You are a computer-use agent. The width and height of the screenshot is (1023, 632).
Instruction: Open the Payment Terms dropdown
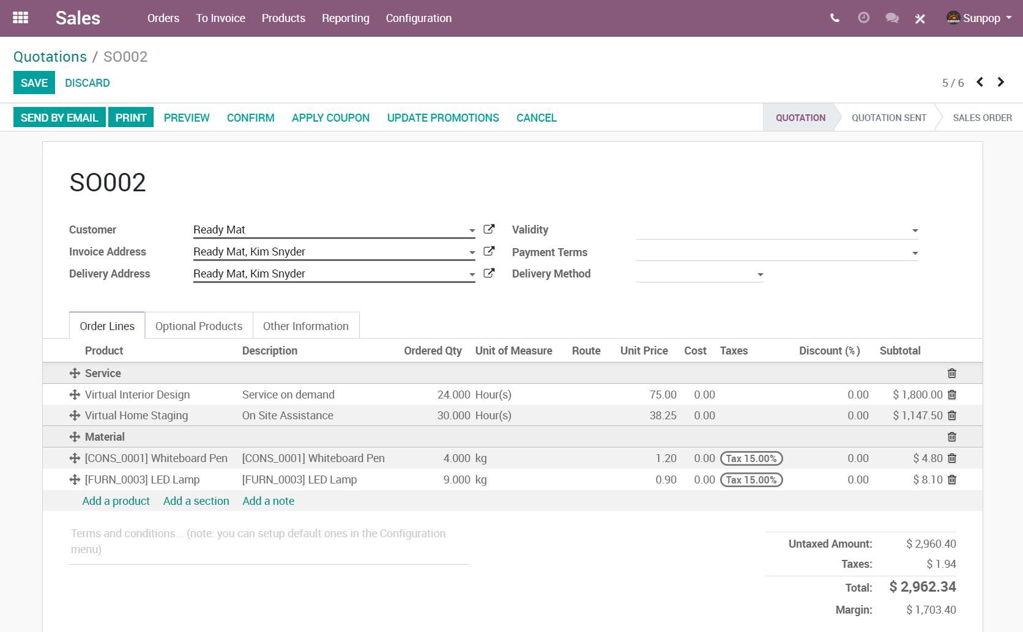[x=915, y=254]
